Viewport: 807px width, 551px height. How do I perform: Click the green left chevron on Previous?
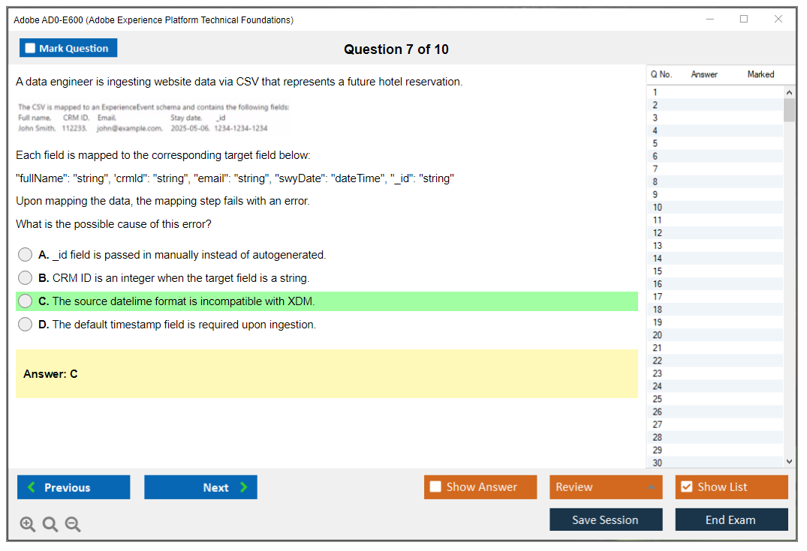[x=32, y=487]
